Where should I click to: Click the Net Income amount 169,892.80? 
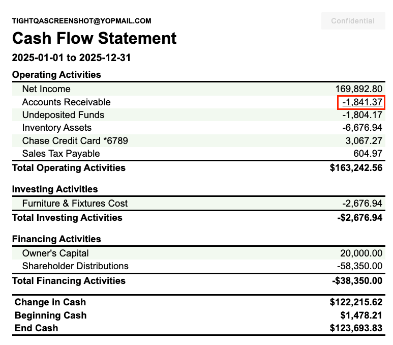(x=358, y=89)
